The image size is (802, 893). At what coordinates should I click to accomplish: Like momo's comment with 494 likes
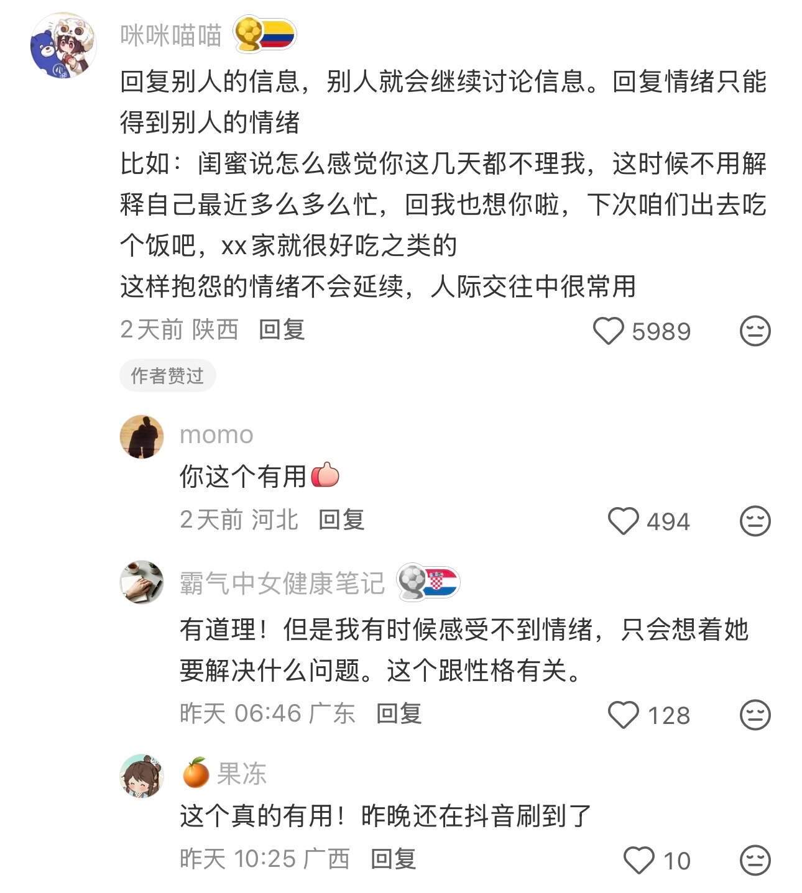[623, 521]
